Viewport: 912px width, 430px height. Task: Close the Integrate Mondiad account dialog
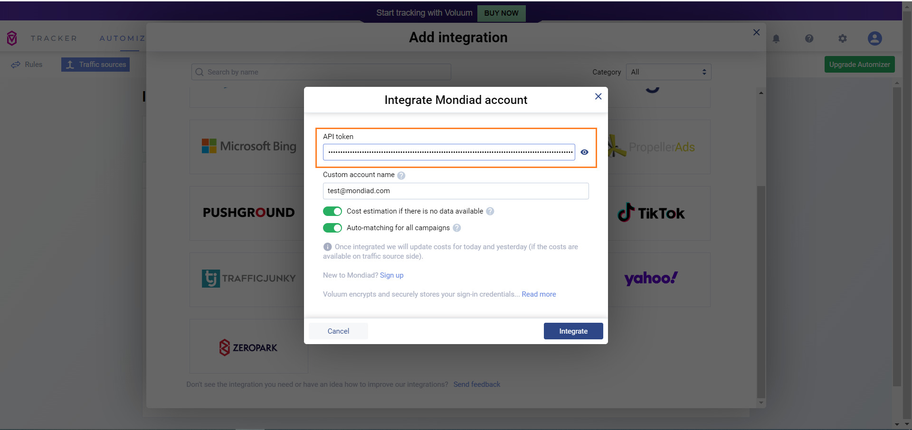click(x=598, y=96)
